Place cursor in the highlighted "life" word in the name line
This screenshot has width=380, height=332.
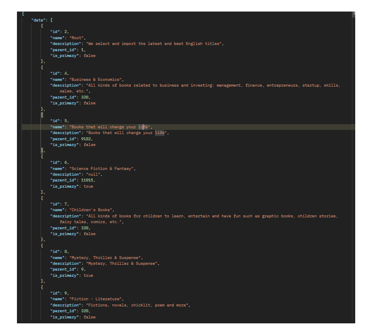(x=143, y=127)
